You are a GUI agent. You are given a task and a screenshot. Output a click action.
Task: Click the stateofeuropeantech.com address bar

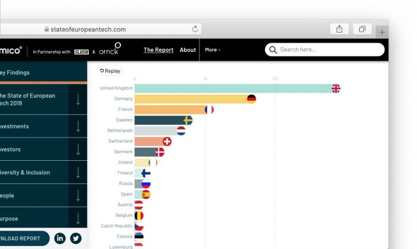coord(101,29)
